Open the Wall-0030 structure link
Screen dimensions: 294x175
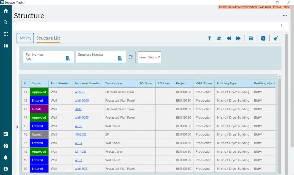pos(82,101)
